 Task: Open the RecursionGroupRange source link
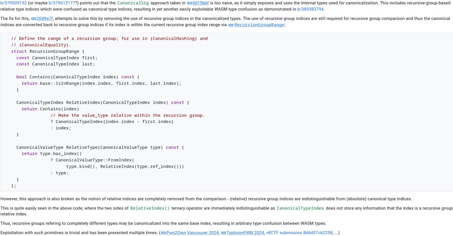[260, 25]
